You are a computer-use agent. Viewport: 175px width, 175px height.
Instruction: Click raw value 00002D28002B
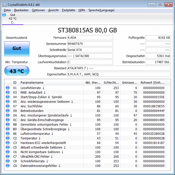154,134
